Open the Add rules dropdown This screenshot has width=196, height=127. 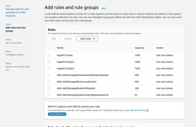pyautogui.click(x=87, y=39)
